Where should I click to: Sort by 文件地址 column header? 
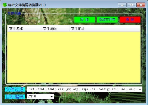click(105, 28)
